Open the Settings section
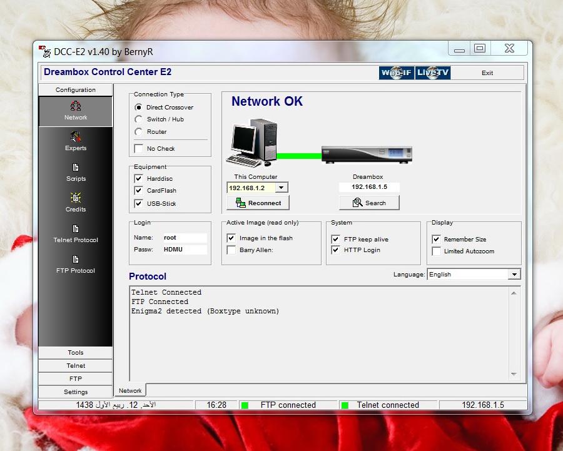This screenshot has width=563, height=451. coord(76,392)
